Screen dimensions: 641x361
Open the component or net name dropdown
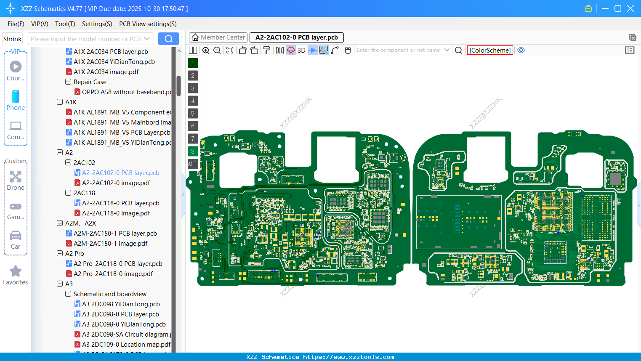[447, 50]
